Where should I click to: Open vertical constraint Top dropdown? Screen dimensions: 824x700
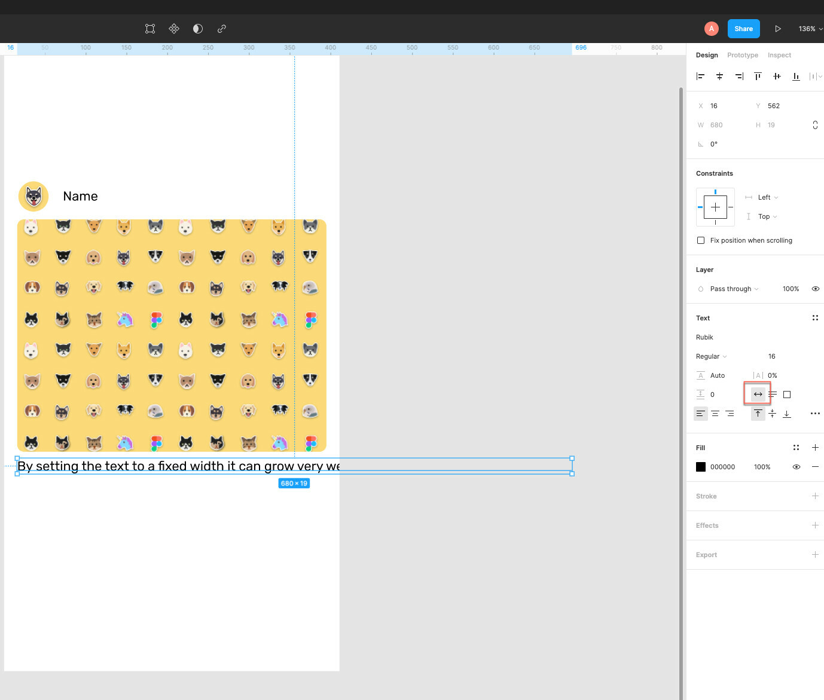[x=767, y=216]
